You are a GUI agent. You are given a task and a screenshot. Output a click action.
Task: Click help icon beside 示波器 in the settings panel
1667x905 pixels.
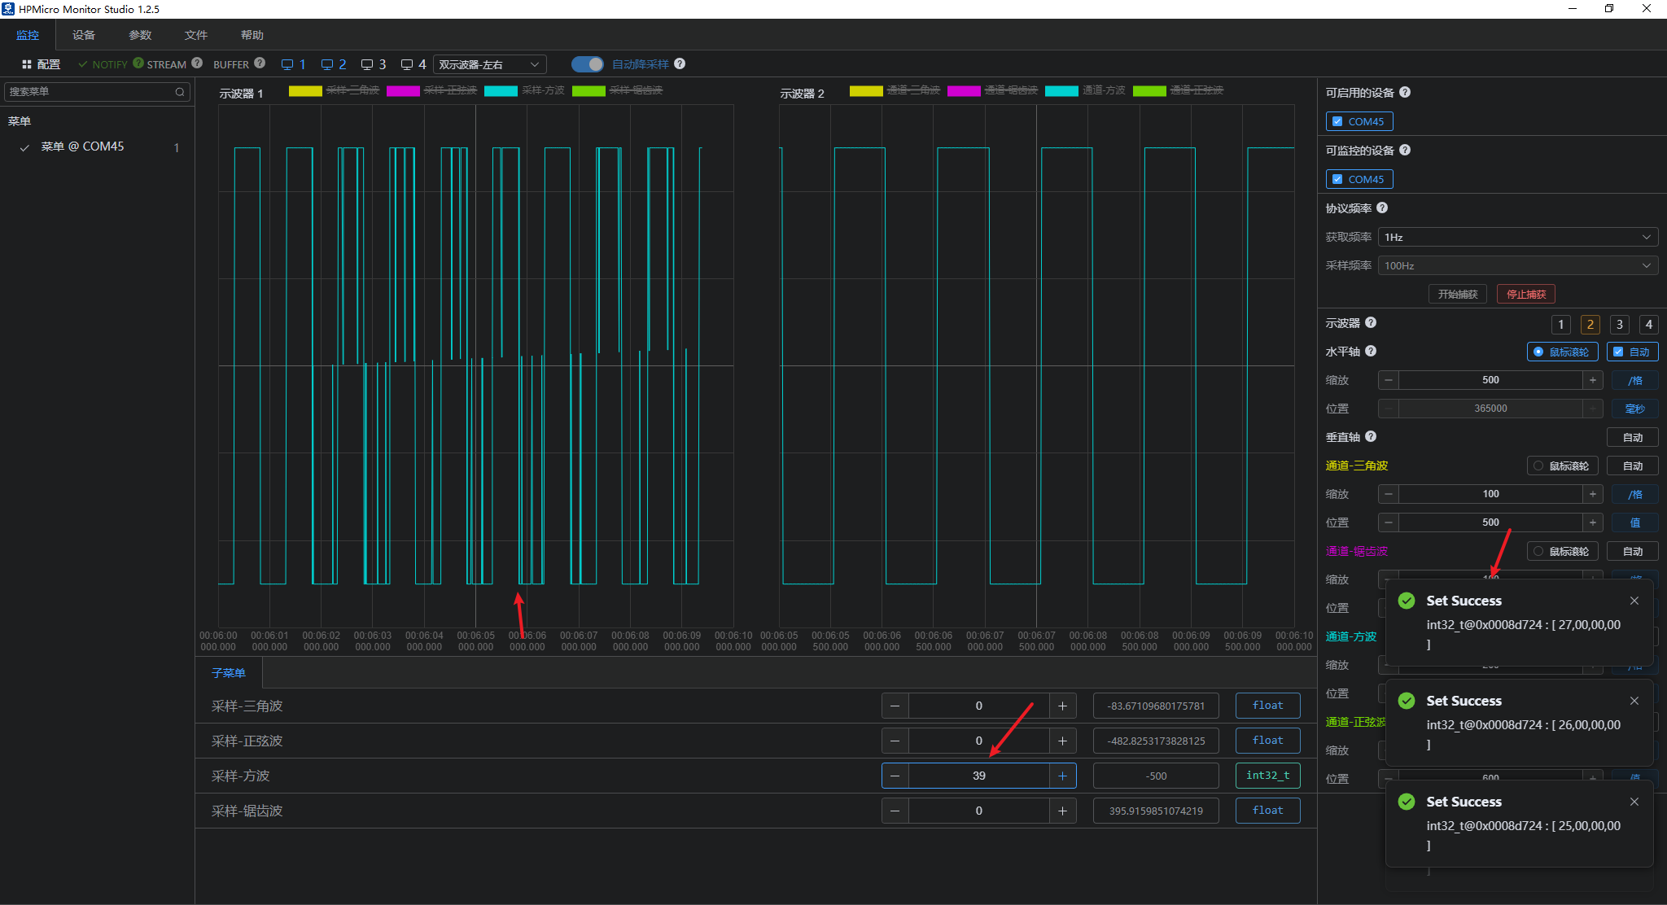(1371, 322)
